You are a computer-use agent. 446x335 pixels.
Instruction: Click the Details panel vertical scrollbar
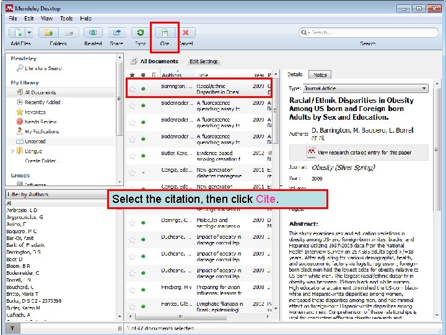[437, 148]
